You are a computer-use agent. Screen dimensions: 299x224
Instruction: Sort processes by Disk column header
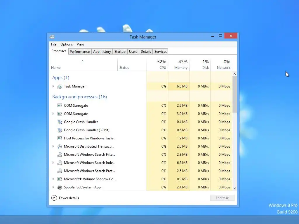tap(200, 64)
